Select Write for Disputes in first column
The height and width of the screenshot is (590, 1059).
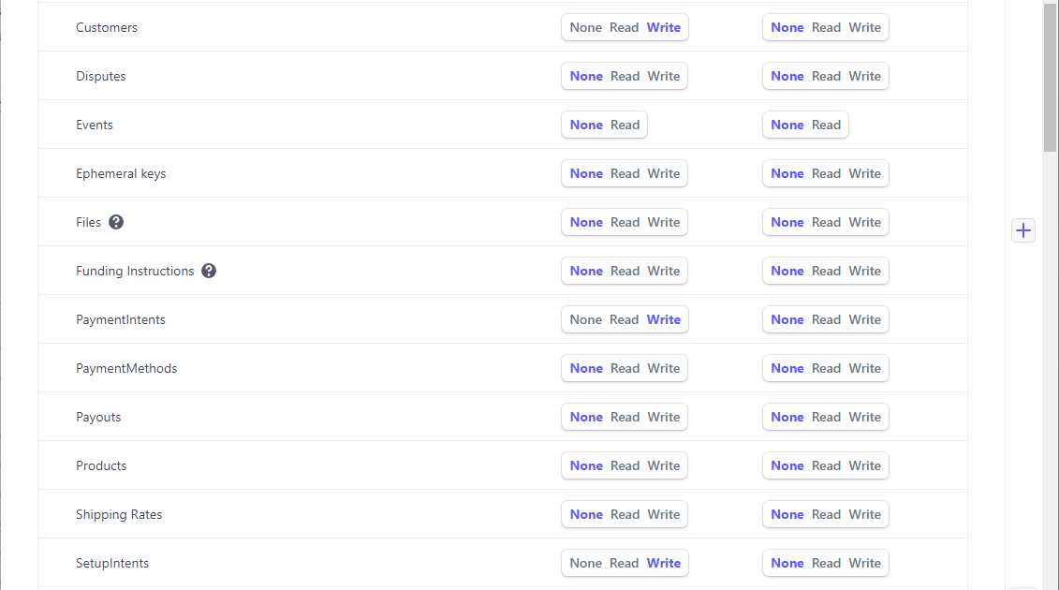[664, 76]
